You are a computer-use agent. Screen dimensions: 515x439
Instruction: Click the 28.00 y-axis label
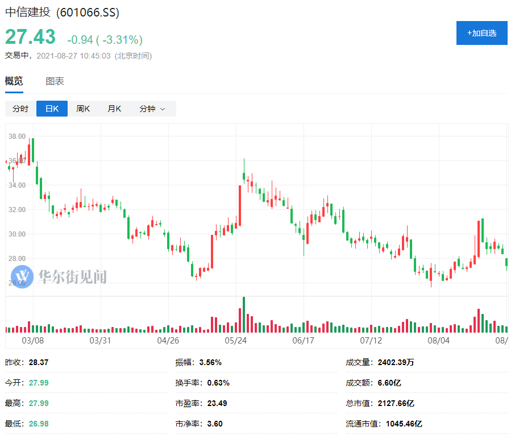17,258
